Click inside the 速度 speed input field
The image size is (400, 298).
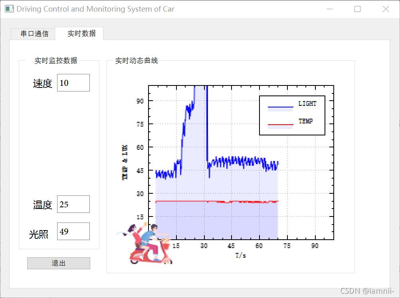click(73, 82)
